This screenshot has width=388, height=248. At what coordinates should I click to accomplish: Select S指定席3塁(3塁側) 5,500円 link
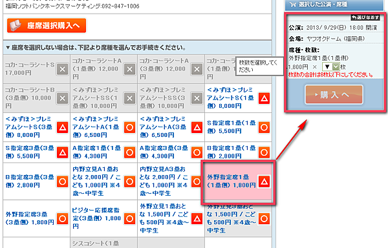coord(30,152)
